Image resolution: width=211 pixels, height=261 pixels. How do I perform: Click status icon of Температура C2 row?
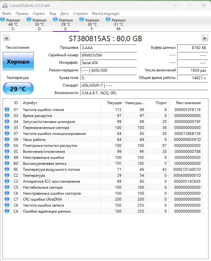pyautogui.click(x=7, y=175)
